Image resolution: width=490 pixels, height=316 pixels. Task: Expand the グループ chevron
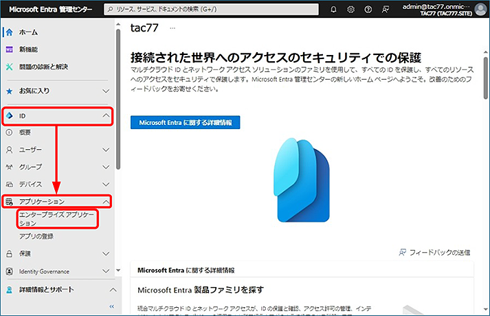click(x=106, y=167)
